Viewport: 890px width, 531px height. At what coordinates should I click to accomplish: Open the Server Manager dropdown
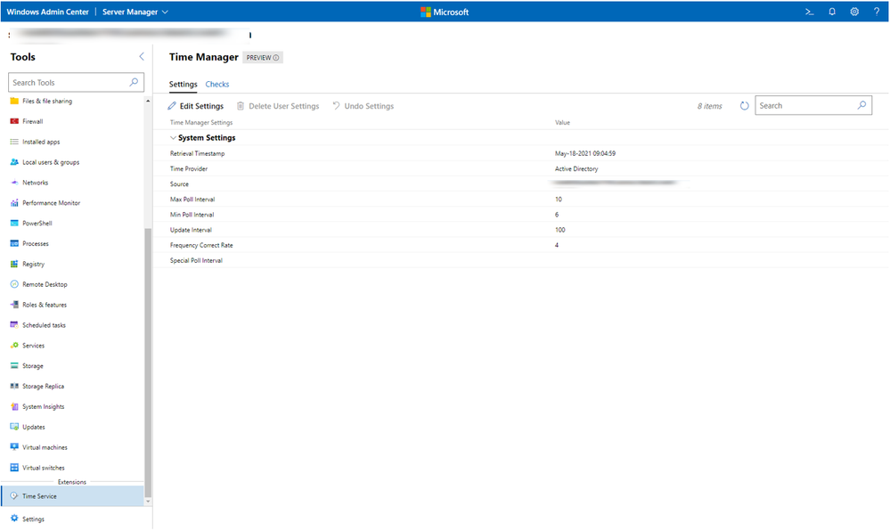[x=135, y=12]
